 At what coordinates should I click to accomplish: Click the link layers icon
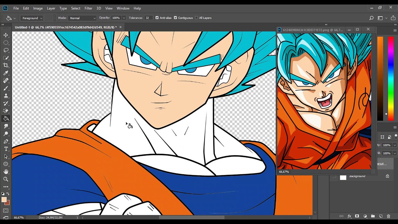tap(341, 216)
